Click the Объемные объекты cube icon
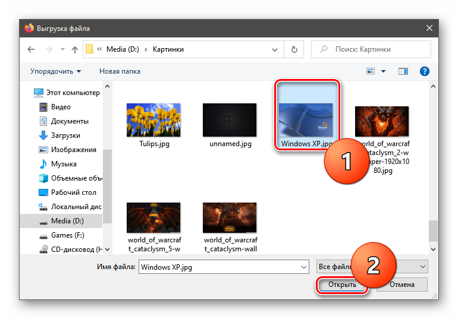Image resolution: width=458 pixels, height=319 pixels. 43,178
